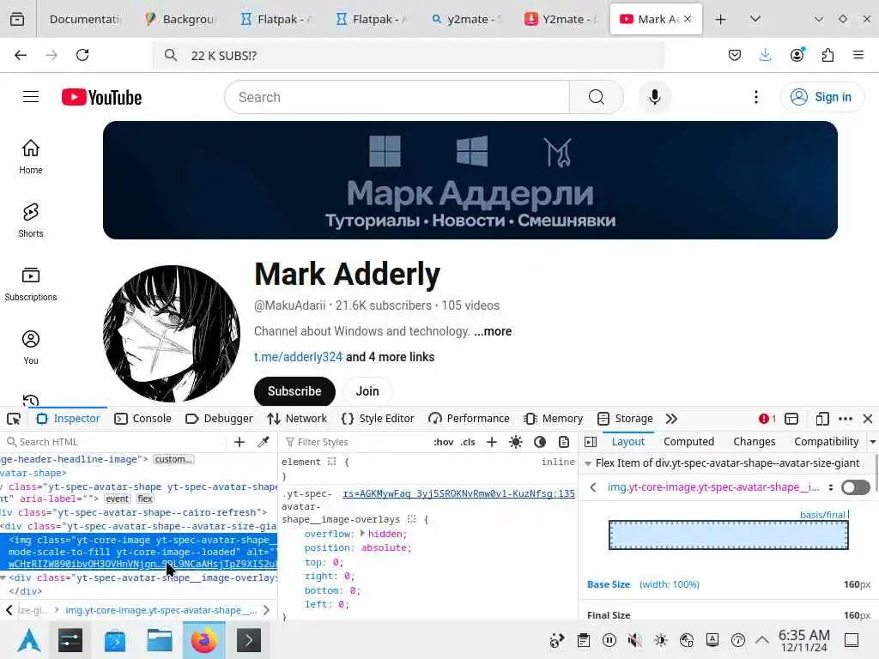
Task: Open Firefox extensions menu
Action: coord(827,55)
